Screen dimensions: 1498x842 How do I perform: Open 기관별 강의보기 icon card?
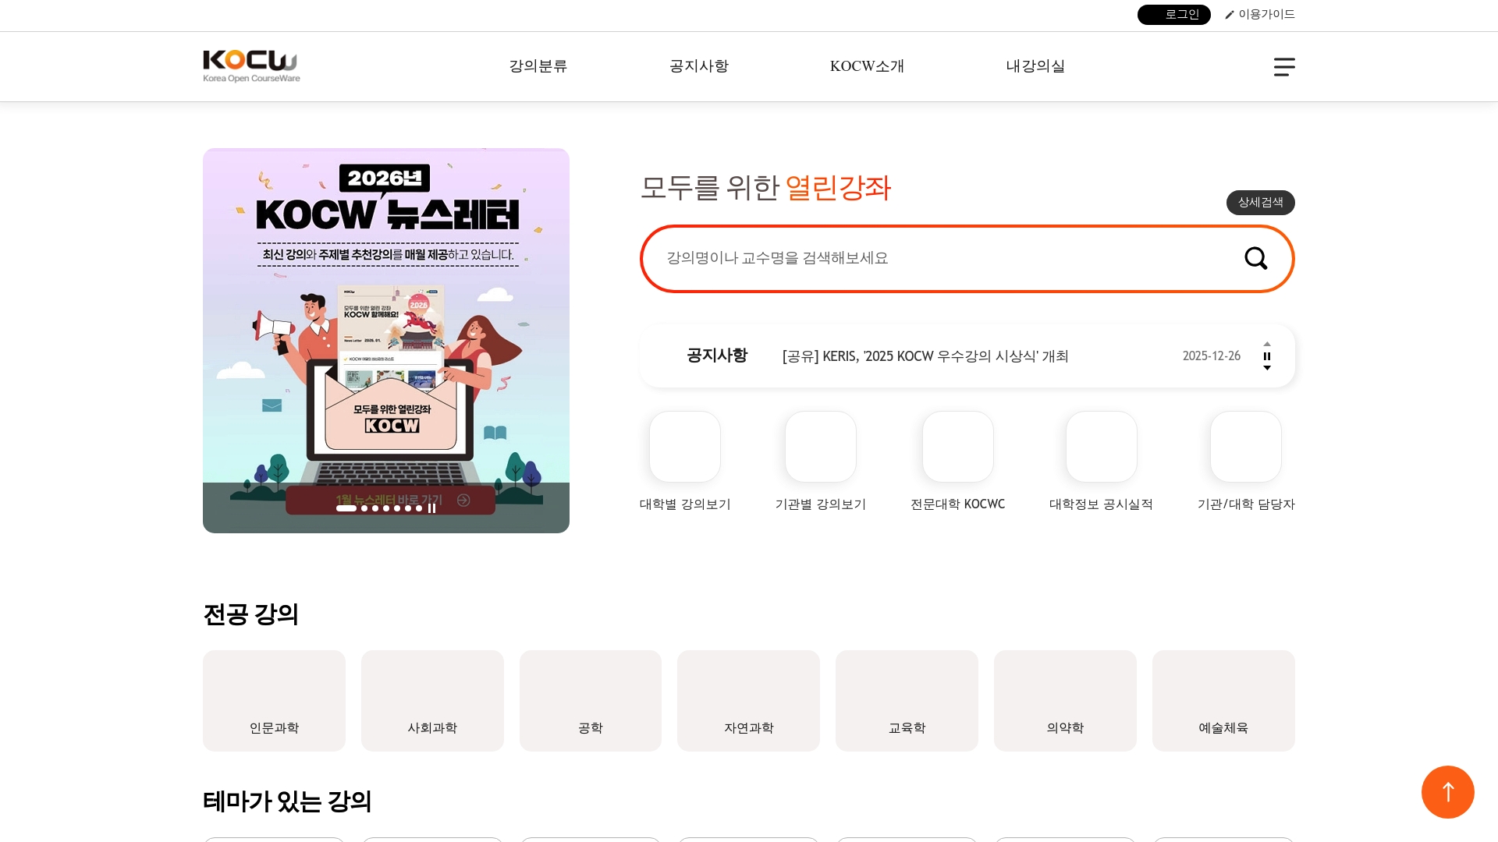820,446
